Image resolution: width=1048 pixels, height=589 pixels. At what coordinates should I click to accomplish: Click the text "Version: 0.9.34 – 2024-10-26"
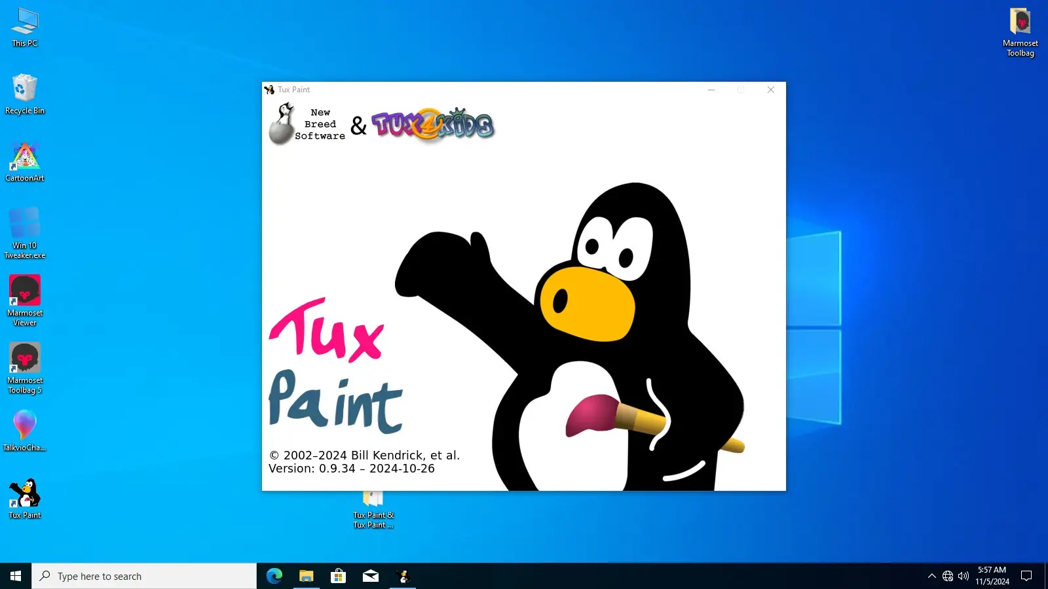[352, 469]
